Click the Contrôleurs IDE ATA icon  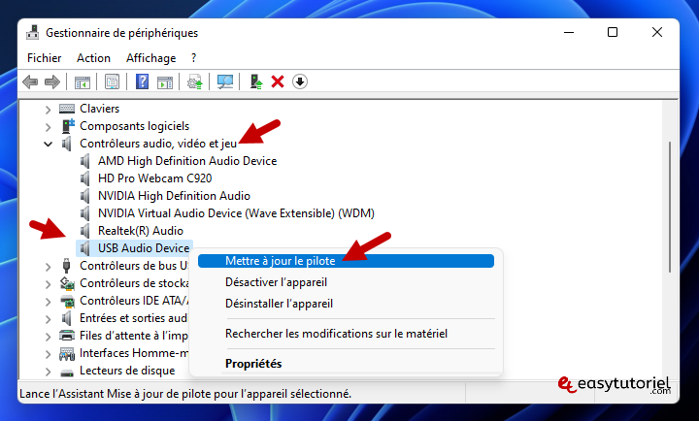pos(67,301)
